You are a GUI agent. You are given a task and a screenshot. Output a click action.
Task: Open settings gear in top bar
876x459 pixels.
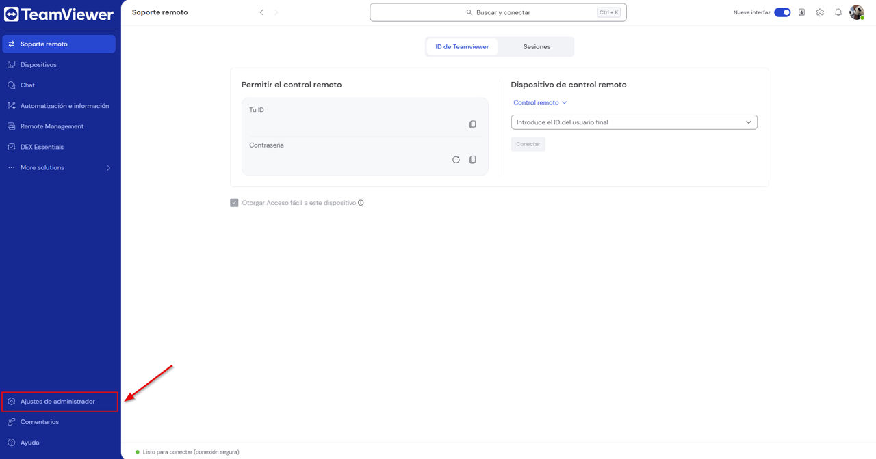(820, 12)
